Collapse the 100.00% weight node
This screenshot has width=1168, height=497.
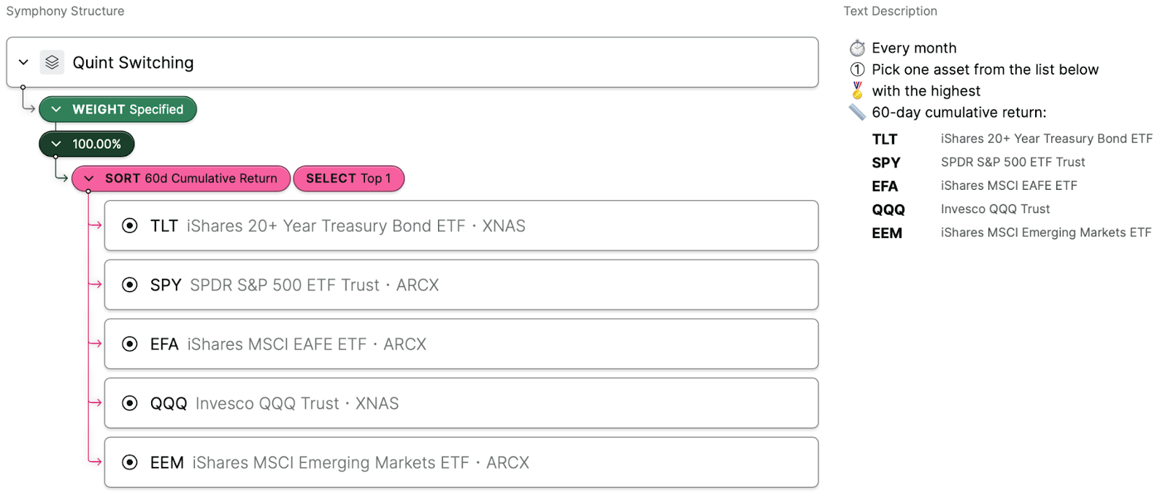pos(56,144)
